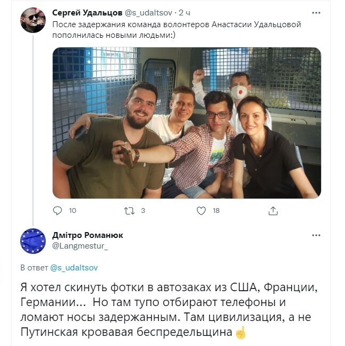Click the @s_udaltsov handle in tweet header
The image size is (345, 346).
click(149, 13)
